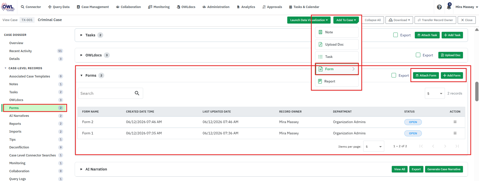Viewport: 479px width, 181px height.
Task: Expand the Tasks section
Action: (x=81, y=35)
